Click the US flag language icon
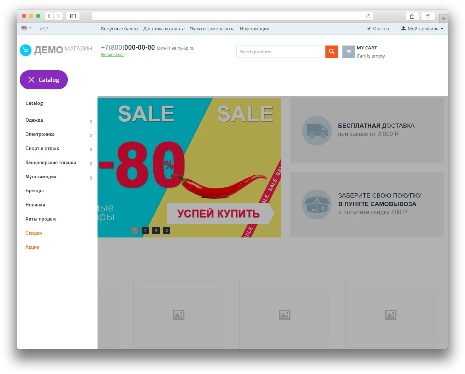Image resolution: width=465 pixels, height=374 pixels. (x=24, y=28)
